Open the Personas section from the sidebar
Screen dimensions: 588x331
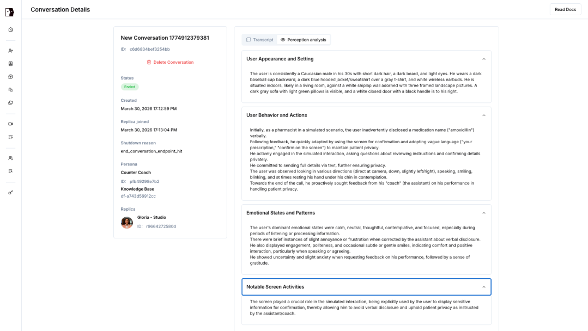coord(9,50)
